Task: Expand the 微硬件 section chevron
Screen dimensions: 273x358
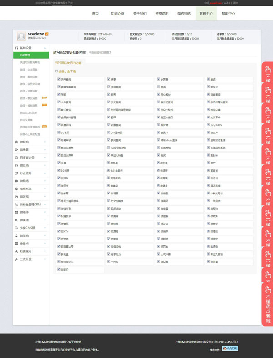Action: [x=45, y=212]
